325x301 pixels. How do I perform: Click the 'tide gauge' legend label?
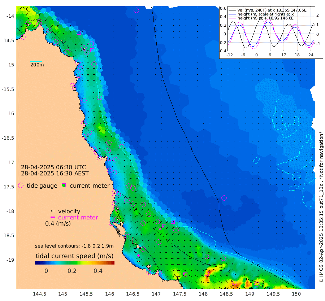(42, 186)
